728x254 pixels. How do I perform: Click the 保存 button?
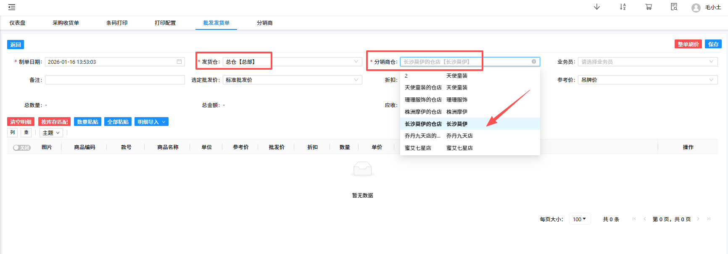(713, 44)
